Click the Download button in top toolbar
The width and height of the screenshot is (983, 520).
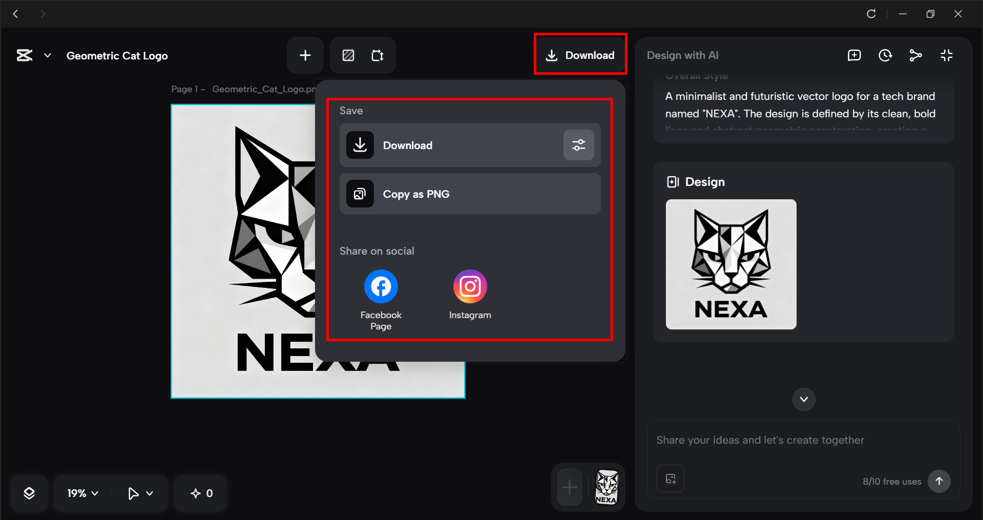(x=580, y=55)
